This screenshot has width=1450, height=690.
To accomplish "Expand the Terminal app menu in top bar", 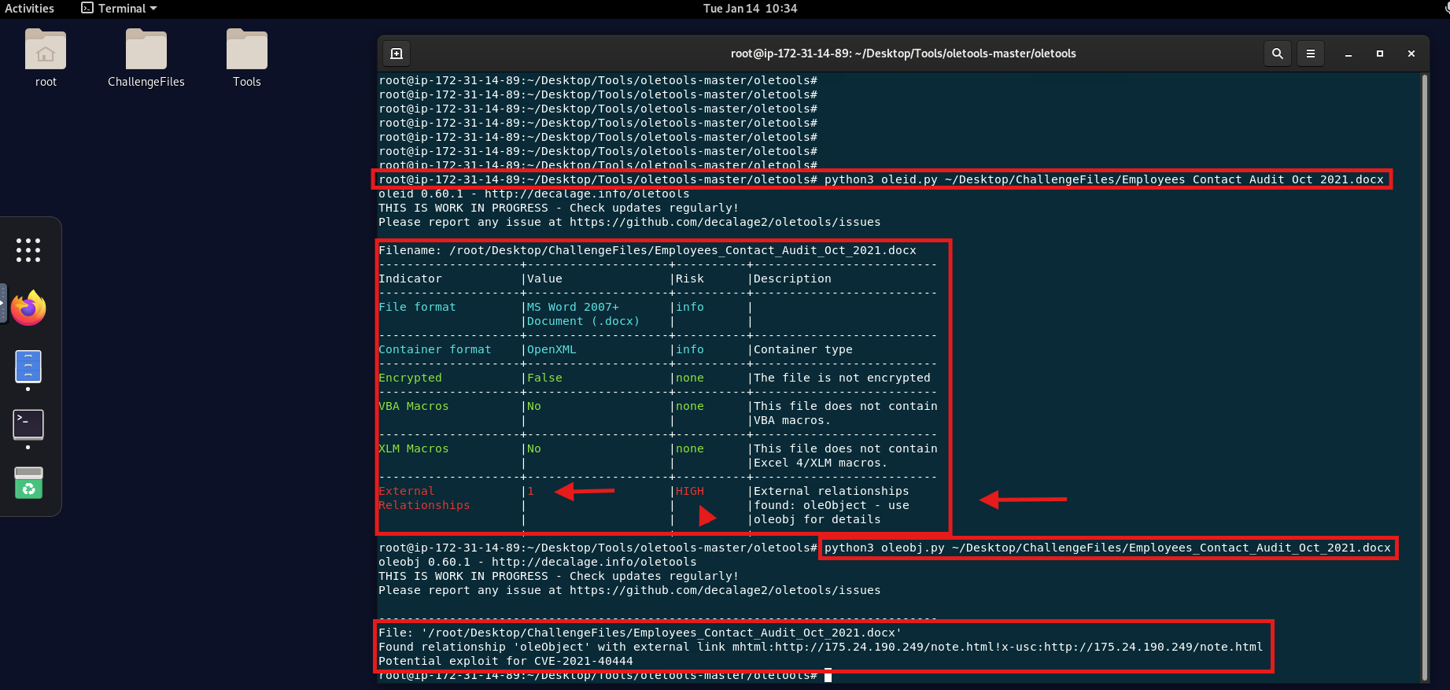I will (120, 9).
